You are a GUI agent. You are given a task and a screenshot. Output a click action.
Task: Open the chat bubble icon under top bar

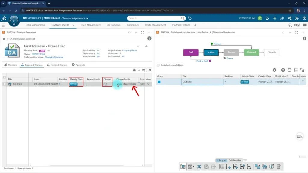point(305,25)
